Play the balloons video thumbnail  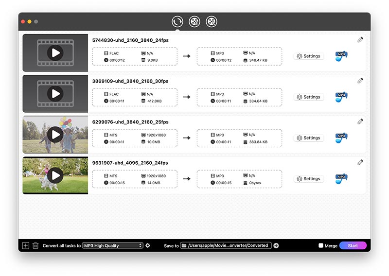55,135
